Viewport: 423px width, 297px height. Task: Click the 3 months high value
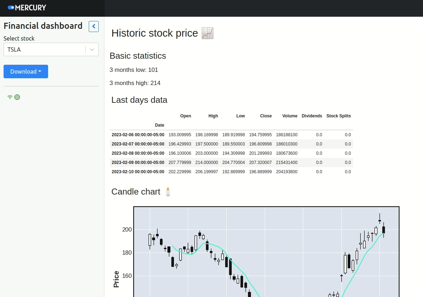(158, 83)
